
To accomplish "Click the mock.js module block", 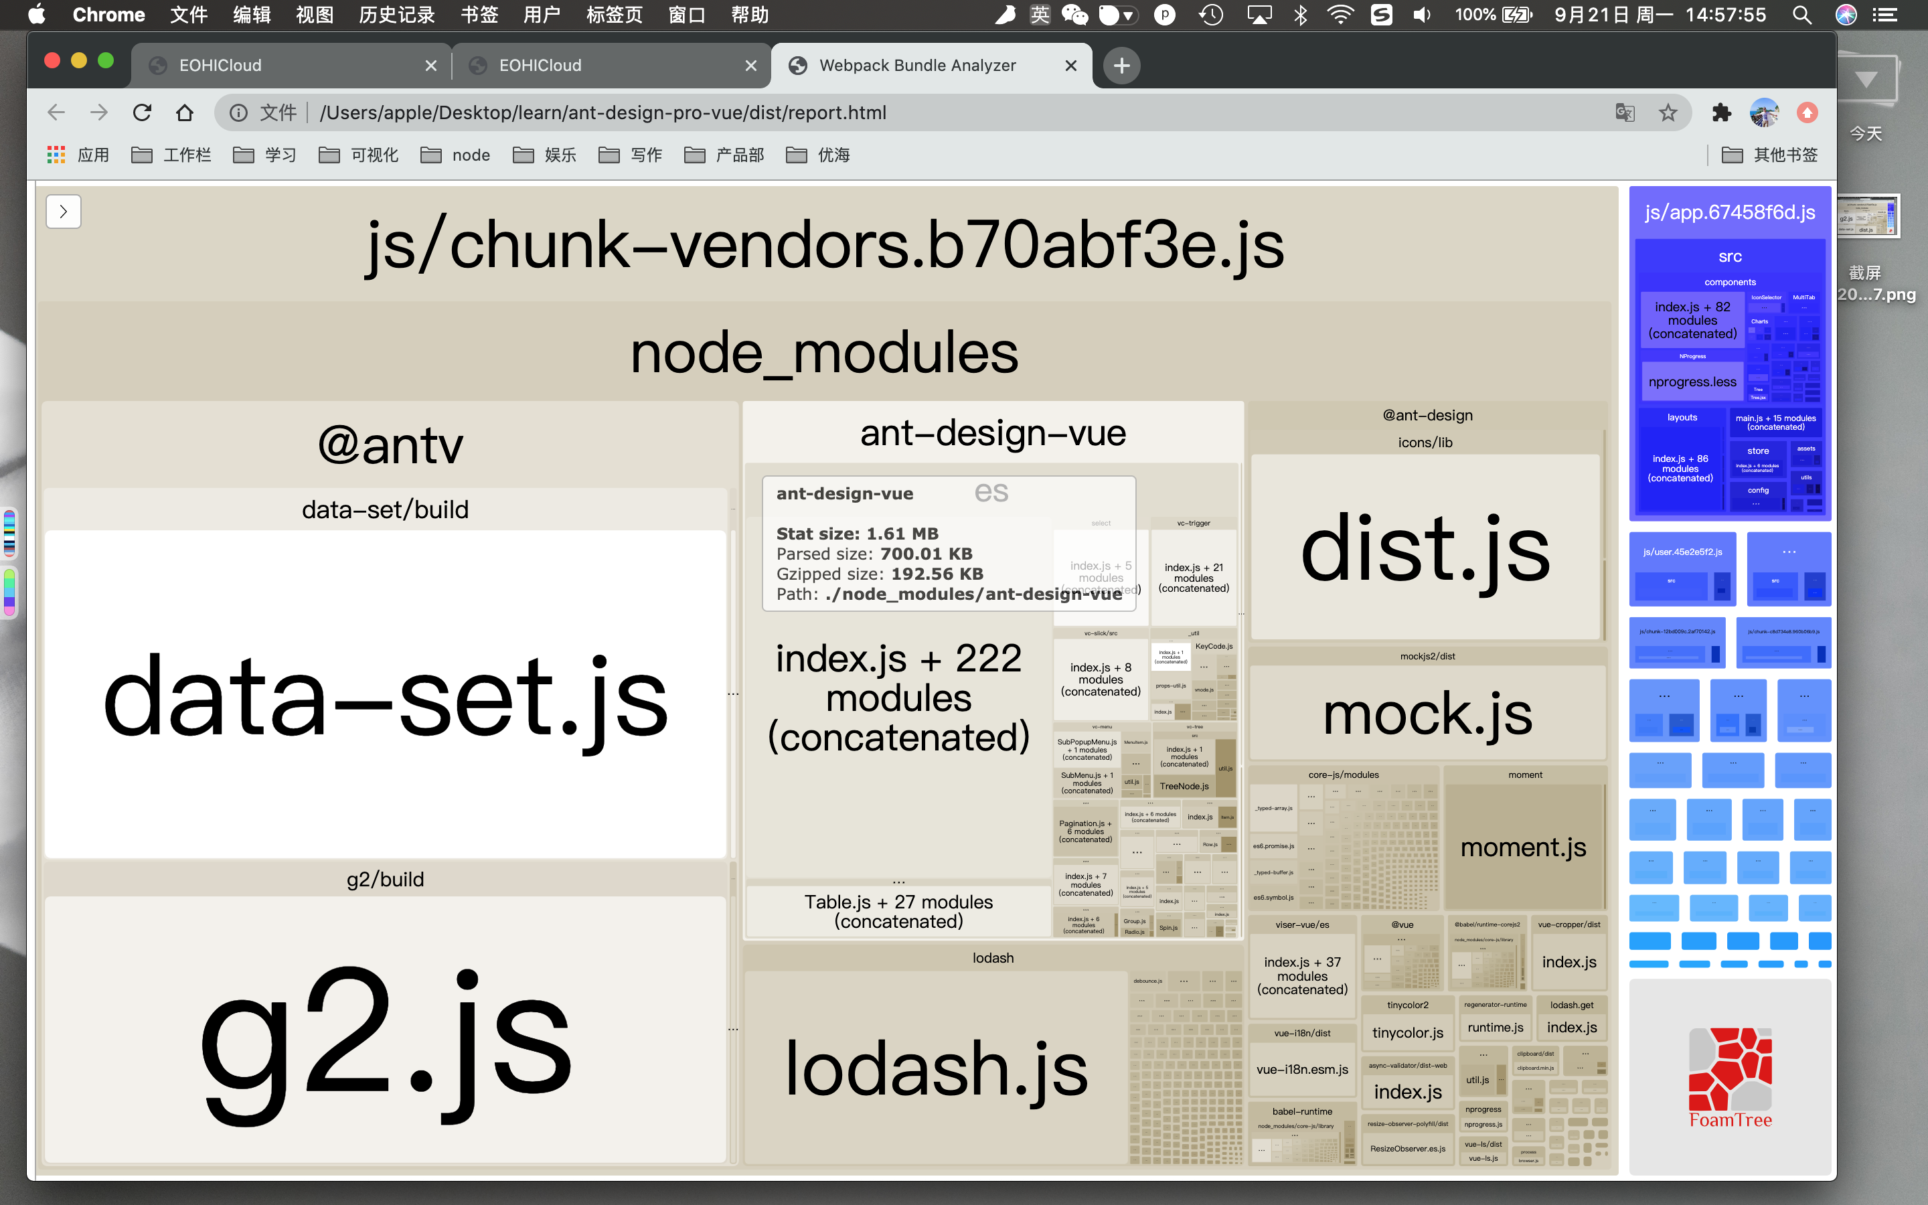I will click(1427, 712).
